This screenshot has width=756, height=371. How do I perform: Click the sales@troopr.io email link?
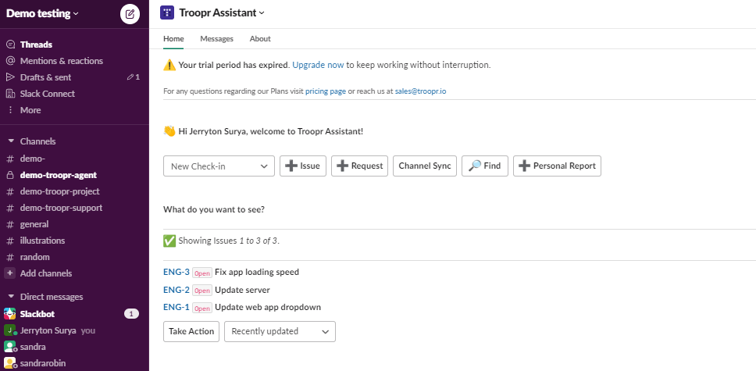pos(420,91)
